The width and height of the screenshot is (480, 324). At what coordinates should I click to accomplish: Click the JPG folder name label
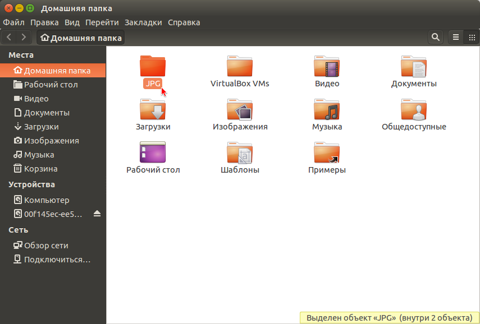click(153, 84)
